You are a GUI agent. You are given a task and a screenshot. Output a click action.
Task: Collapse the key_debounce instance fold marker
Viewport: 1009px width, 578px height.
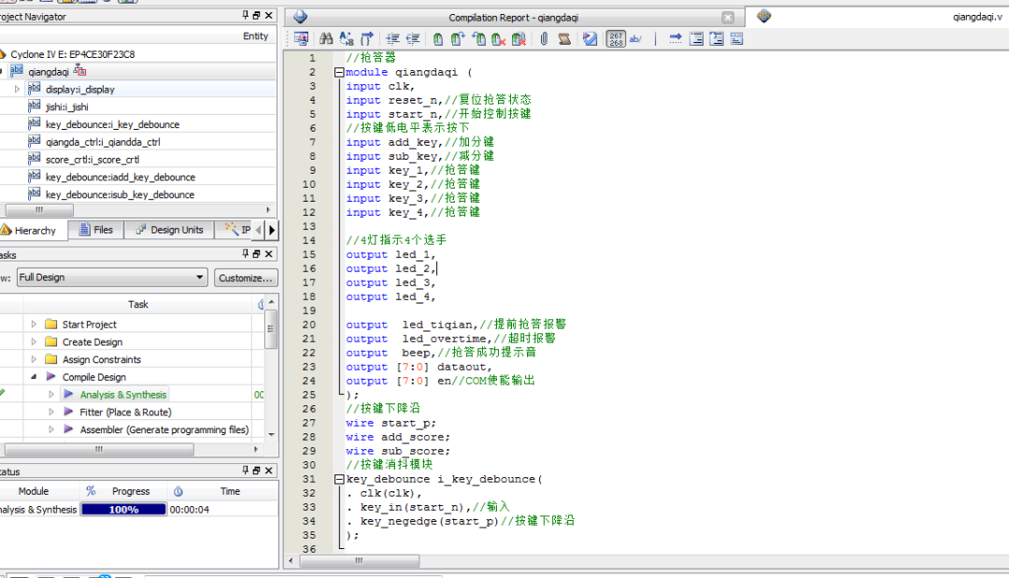pyautogui.click(x=339, y=479)
